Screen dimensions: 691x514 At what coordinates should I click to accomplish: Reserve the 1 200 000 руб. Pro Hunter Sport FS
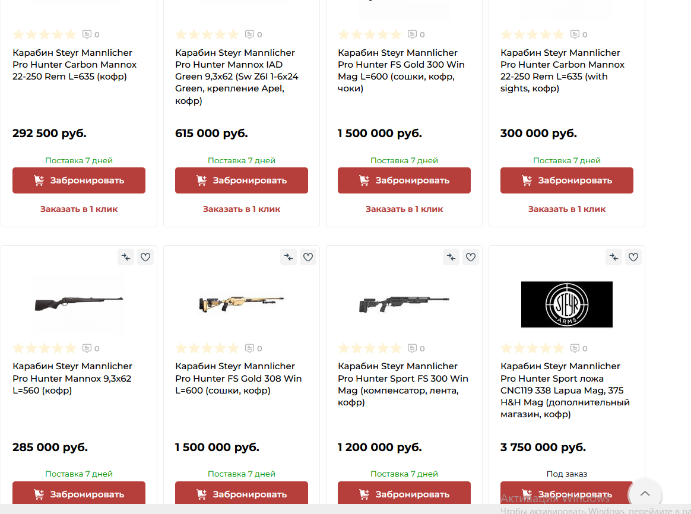pos(404,494)
